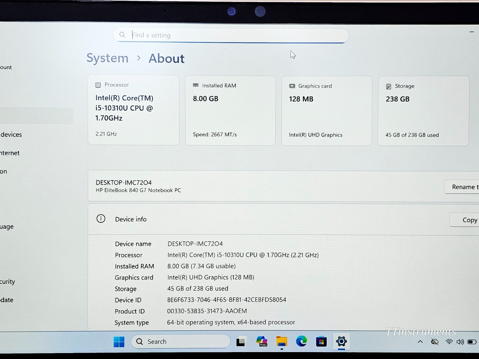
Task: Click the magnifier icon in the settings search box
Action: (122, 35)
